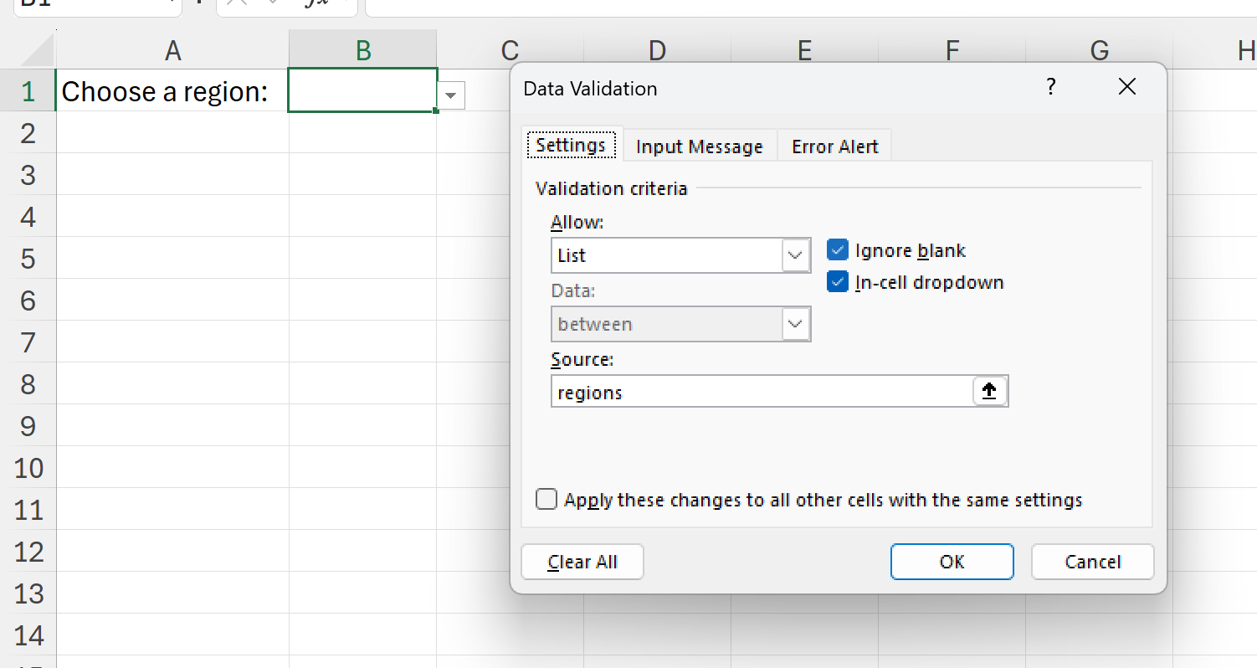Viewport: 1257px width, 668px height.
Task: Select row 2 header
Action: 28,133
